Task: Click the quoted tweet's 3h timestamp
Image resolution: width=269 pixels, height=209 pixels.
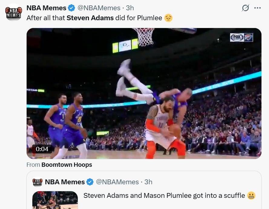Action: [148, 182]
